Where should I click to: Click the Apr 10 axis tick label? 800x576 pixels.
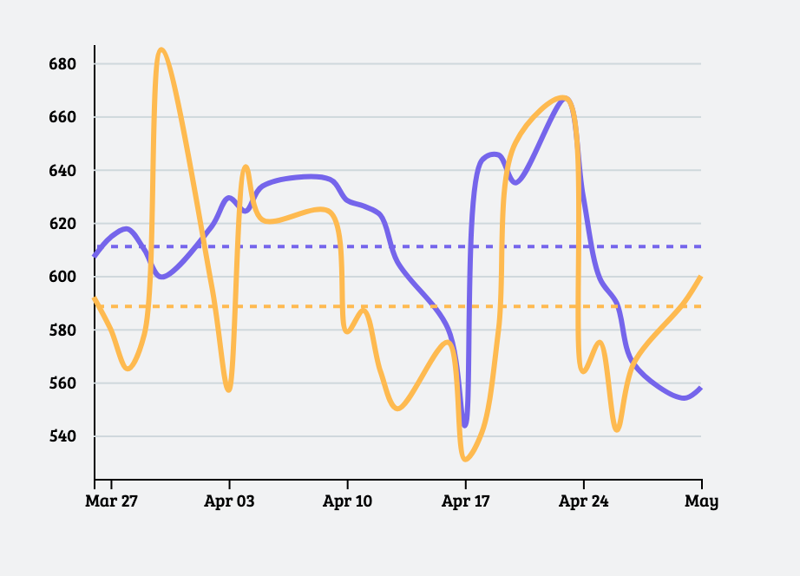coord(348,501)
